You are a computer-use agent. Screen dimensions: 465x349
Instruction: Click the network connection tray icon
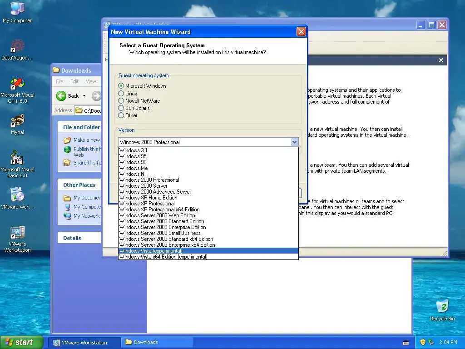(431, 342)
